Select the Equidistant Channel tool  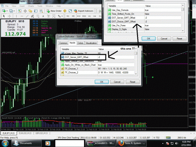pos(33,16)
